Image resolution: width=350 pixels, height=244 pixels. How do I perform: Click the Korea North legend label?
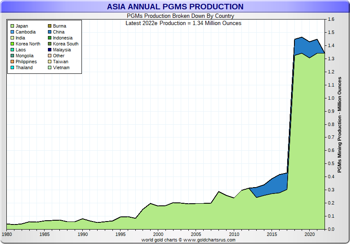[28, 44]
